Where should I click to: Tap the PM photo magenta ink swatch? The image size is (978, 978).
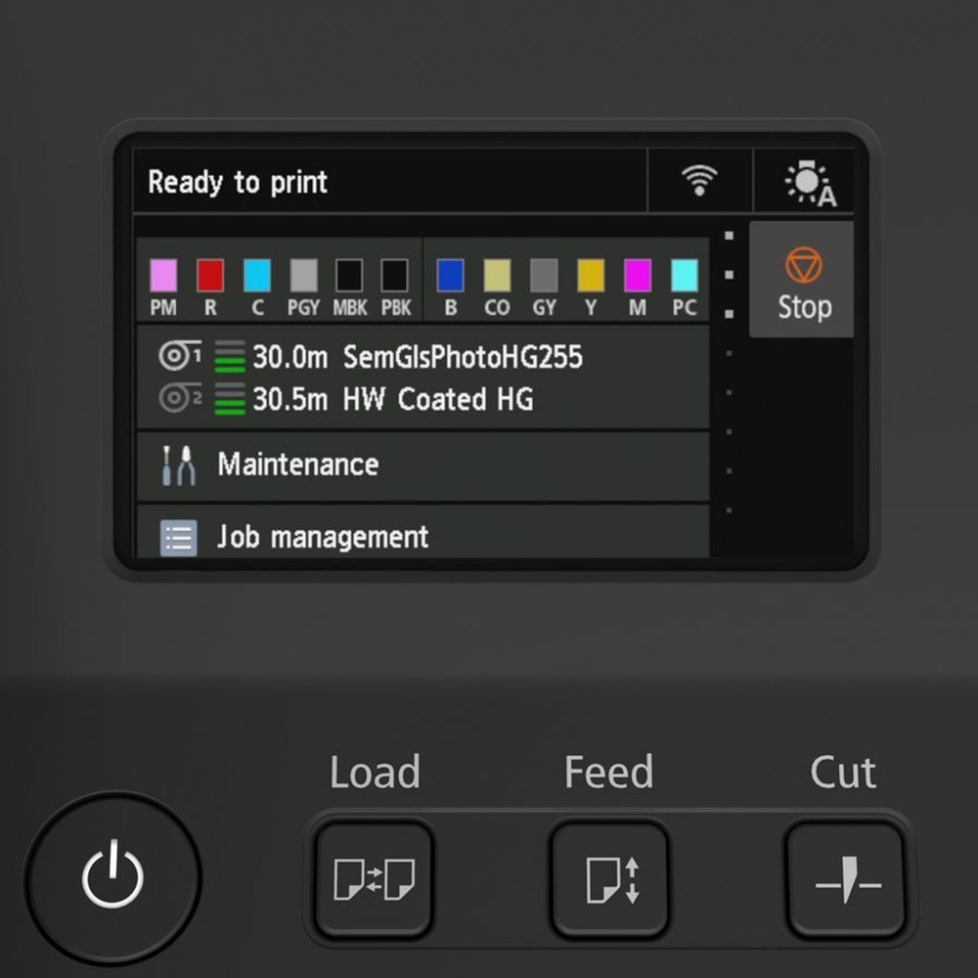[x=163, y=276]
